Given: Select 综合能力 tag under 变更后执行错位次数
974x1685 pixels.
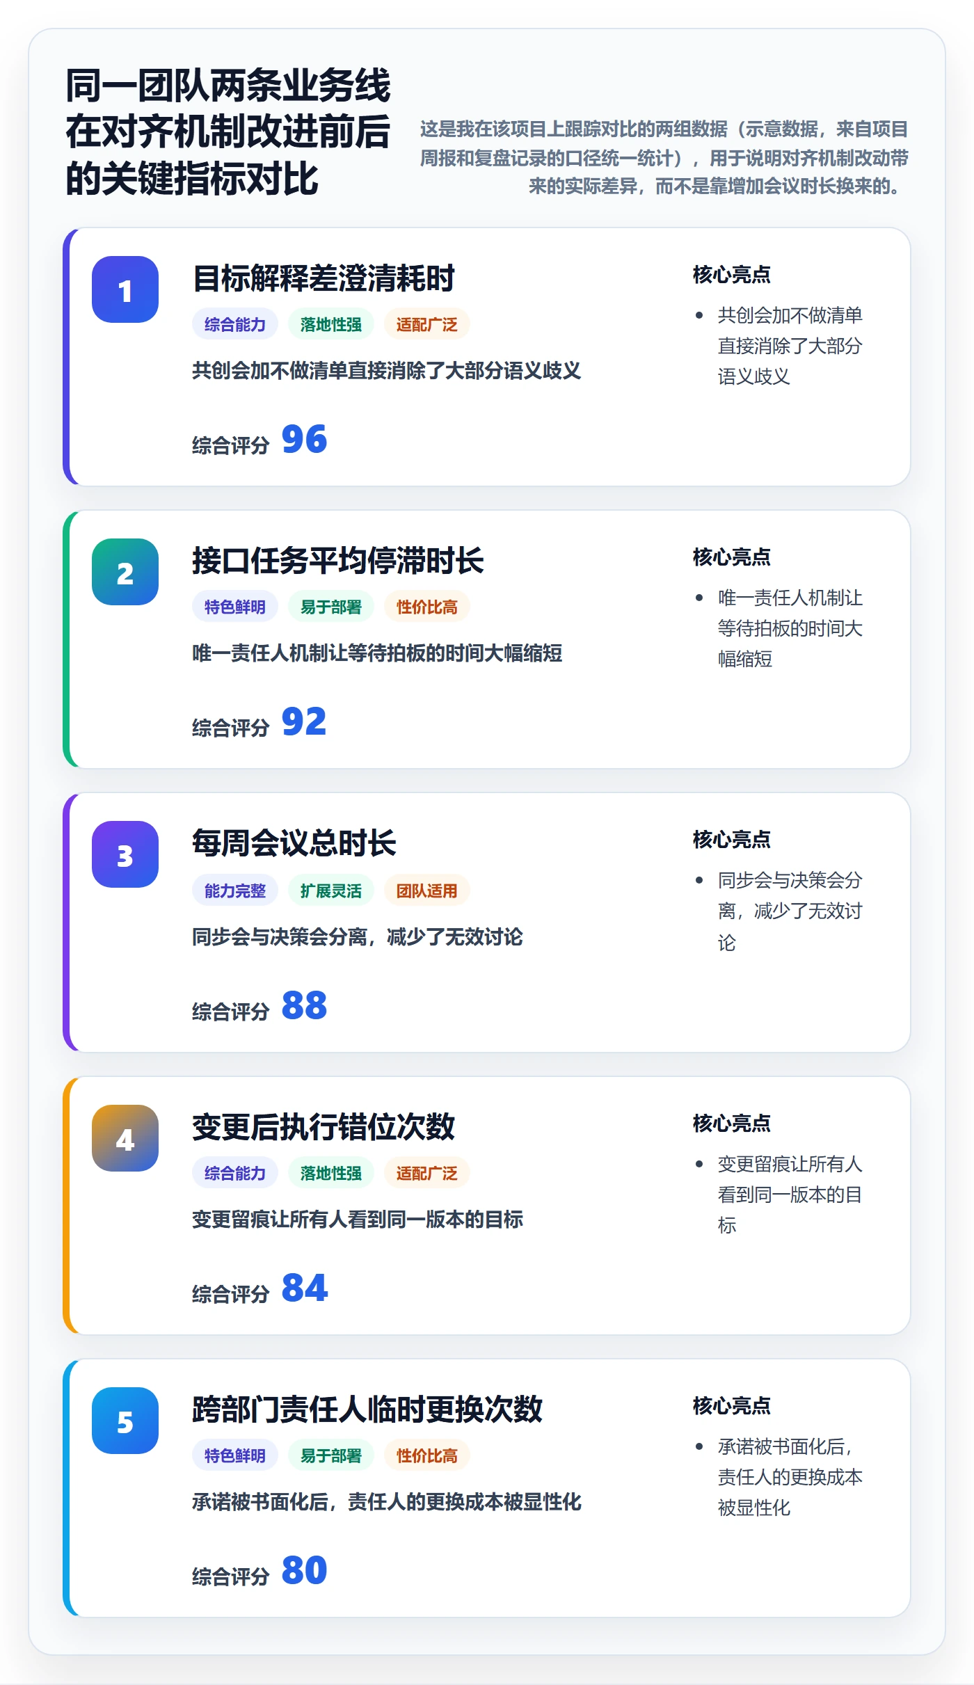Looking at the screenshot, I should click(235, 1173).
